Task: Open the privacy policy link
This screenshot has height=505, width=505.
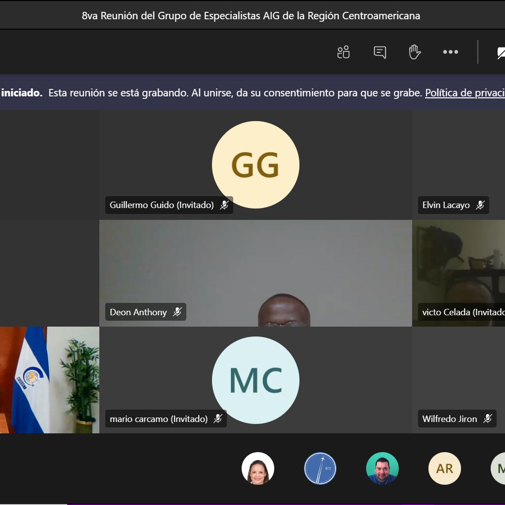Action: [464, 93]
